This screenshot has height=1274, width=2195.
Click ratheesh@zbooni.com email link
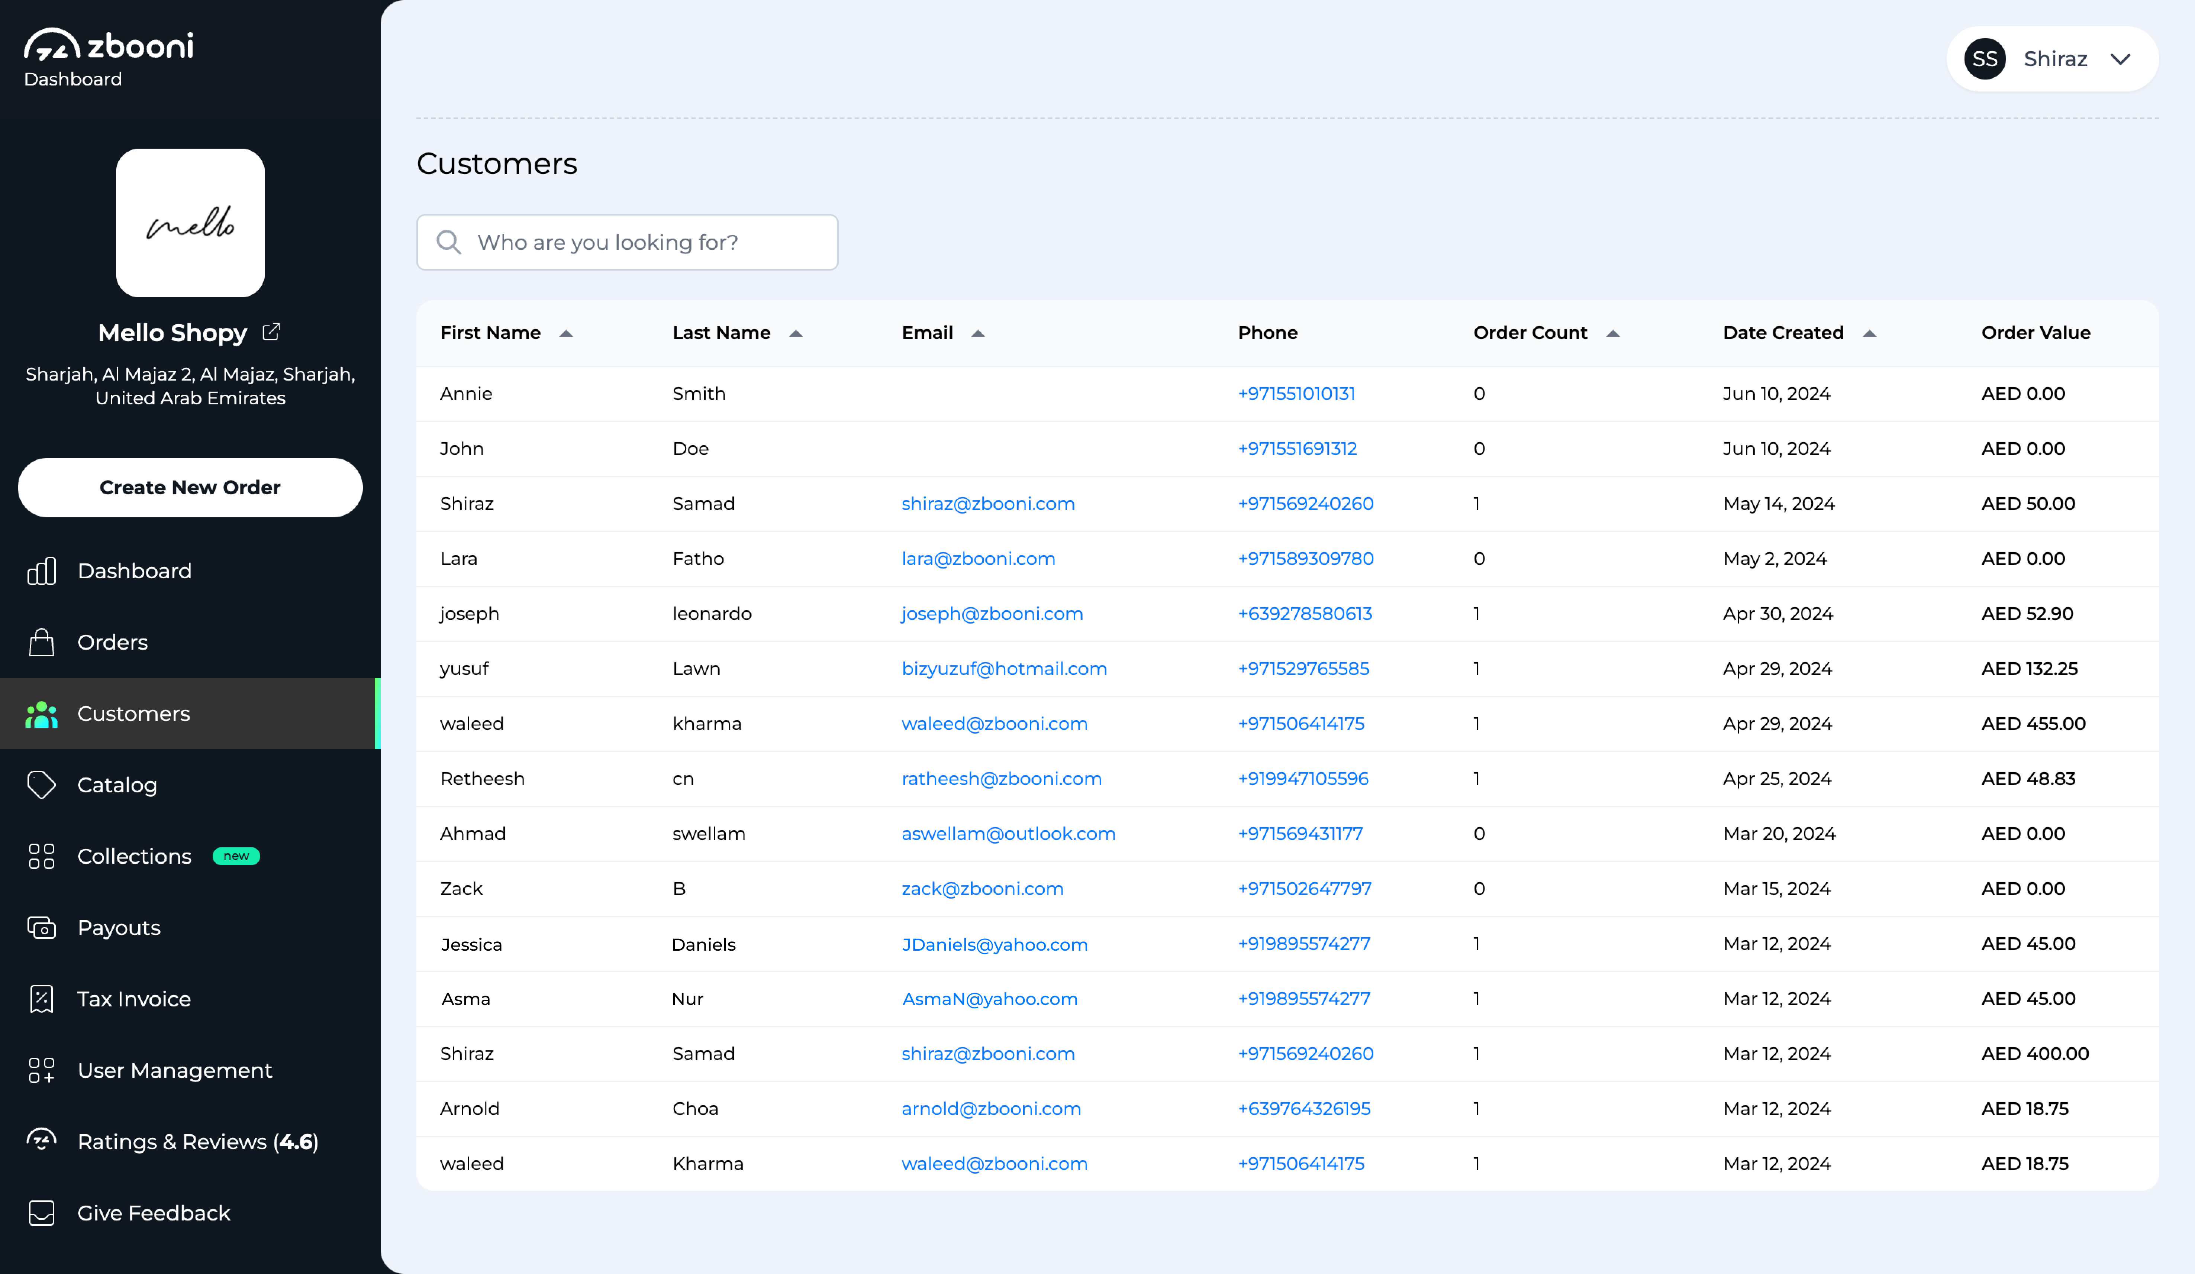1002,779
